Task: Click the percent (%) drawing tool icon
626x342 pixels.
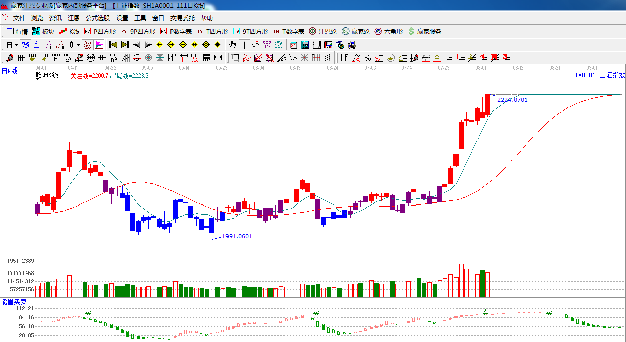Action: tap(367, 58)
